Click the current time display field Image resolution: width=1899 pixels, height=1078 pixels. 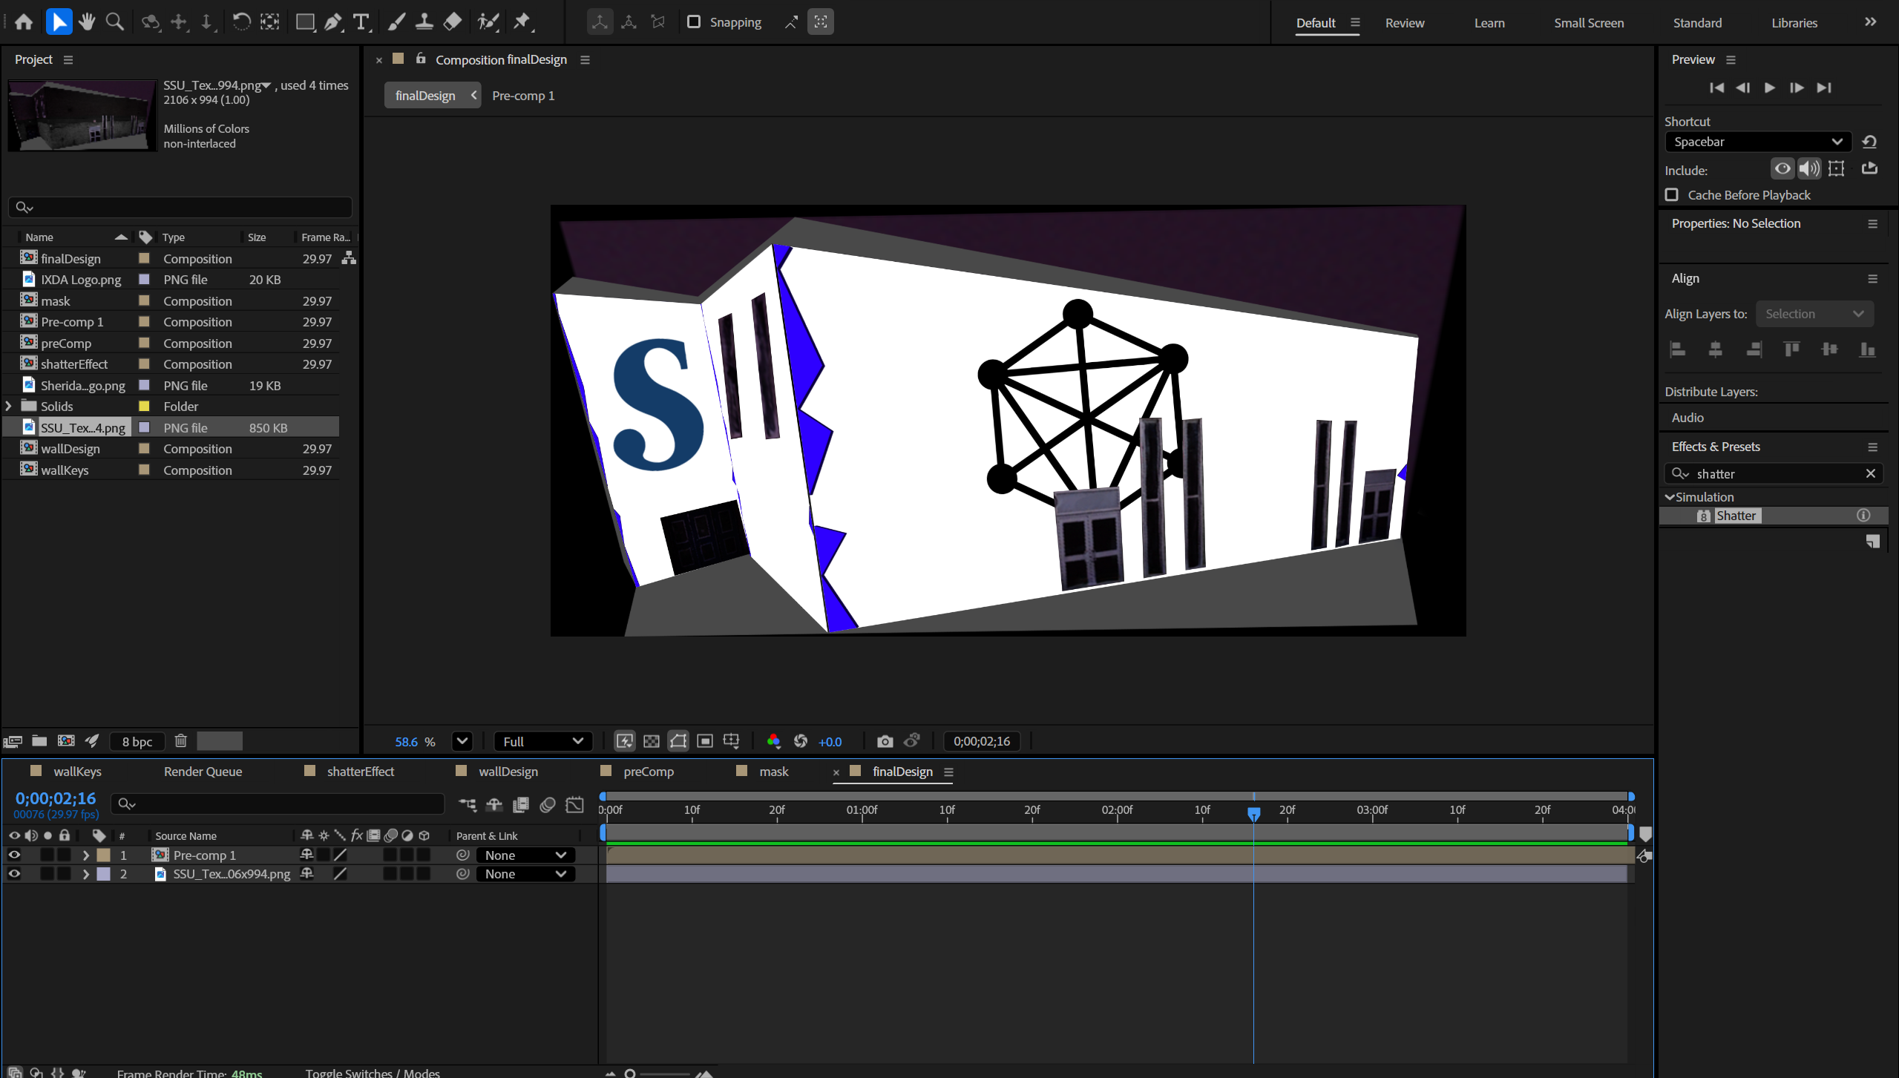click(55, 798)
